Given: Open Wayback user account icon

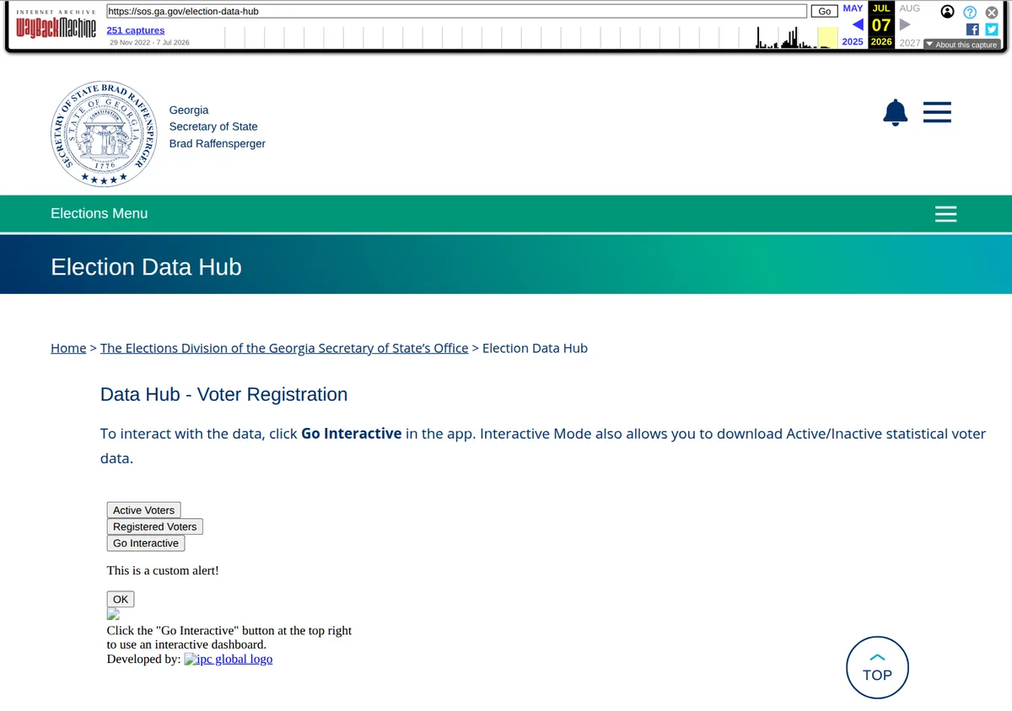Looking at the screenshot, I should [948, 12].
